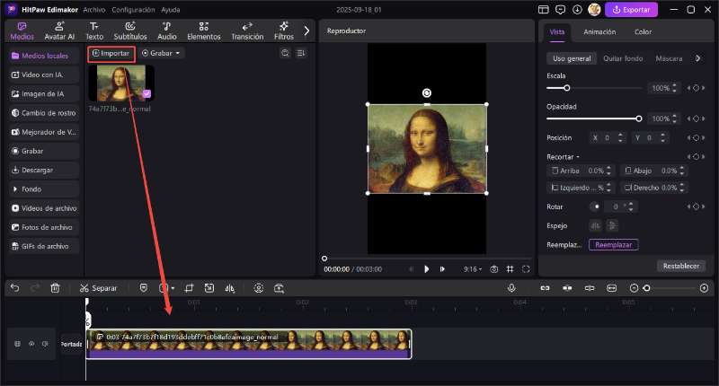Select the Quitar fondo sub-tab

pos(623,58)
